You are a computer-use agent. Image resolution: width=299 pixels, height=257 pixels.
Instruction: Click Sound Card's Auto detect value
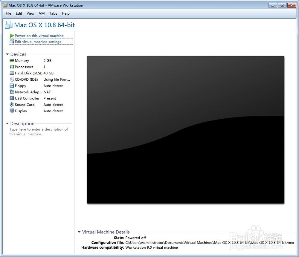[53, 105]
